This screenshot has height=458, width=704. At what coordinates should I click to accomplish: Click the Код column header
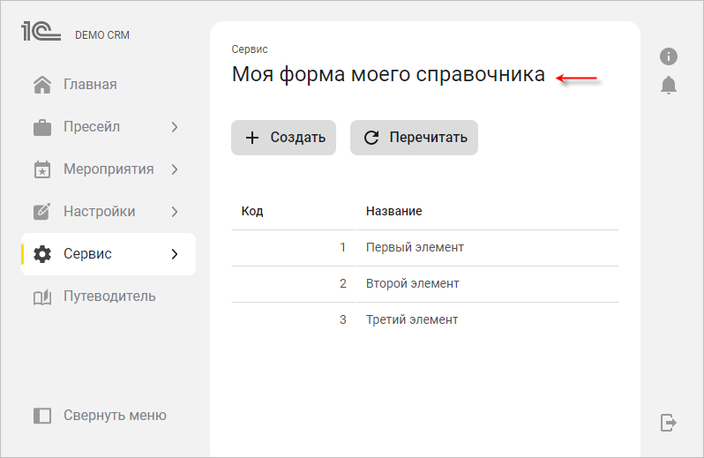click(252, 211)
